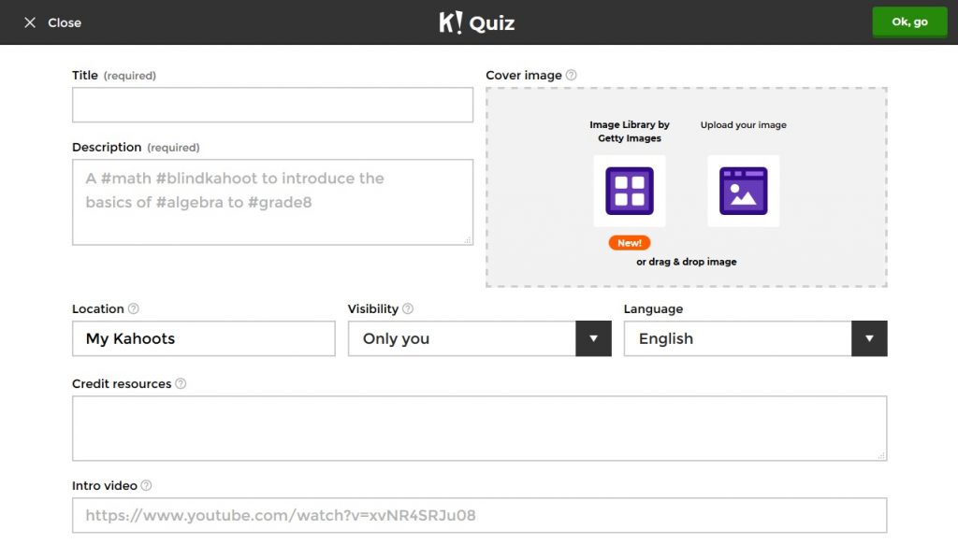958x558 pixels.
Task: Expand the Language dropdown arrow
Action: [x=869, y=338]
